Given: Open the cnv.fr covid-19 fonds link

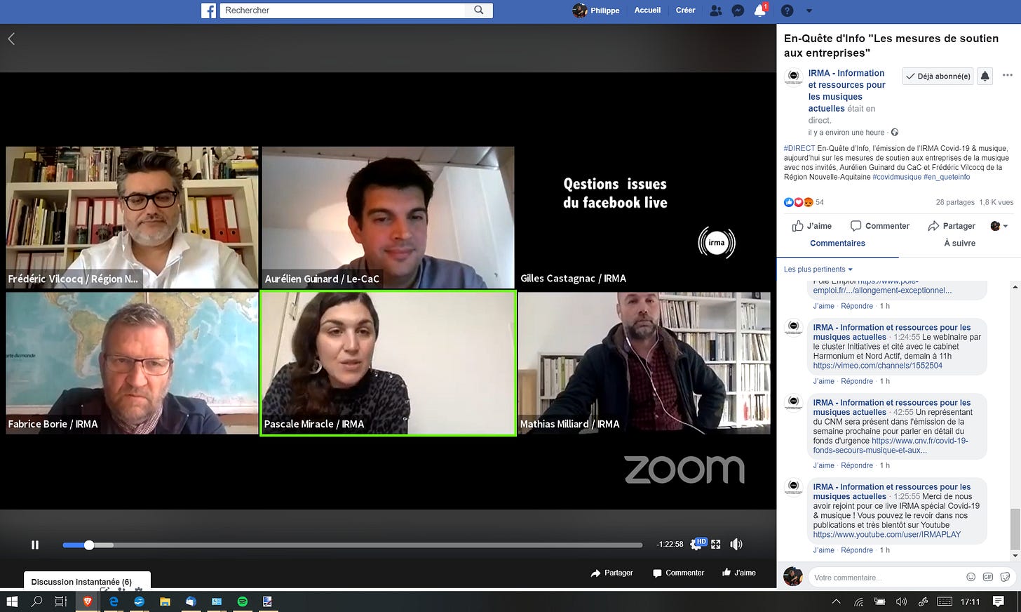Looking at the screenshot, I should [x=891, y=446].
